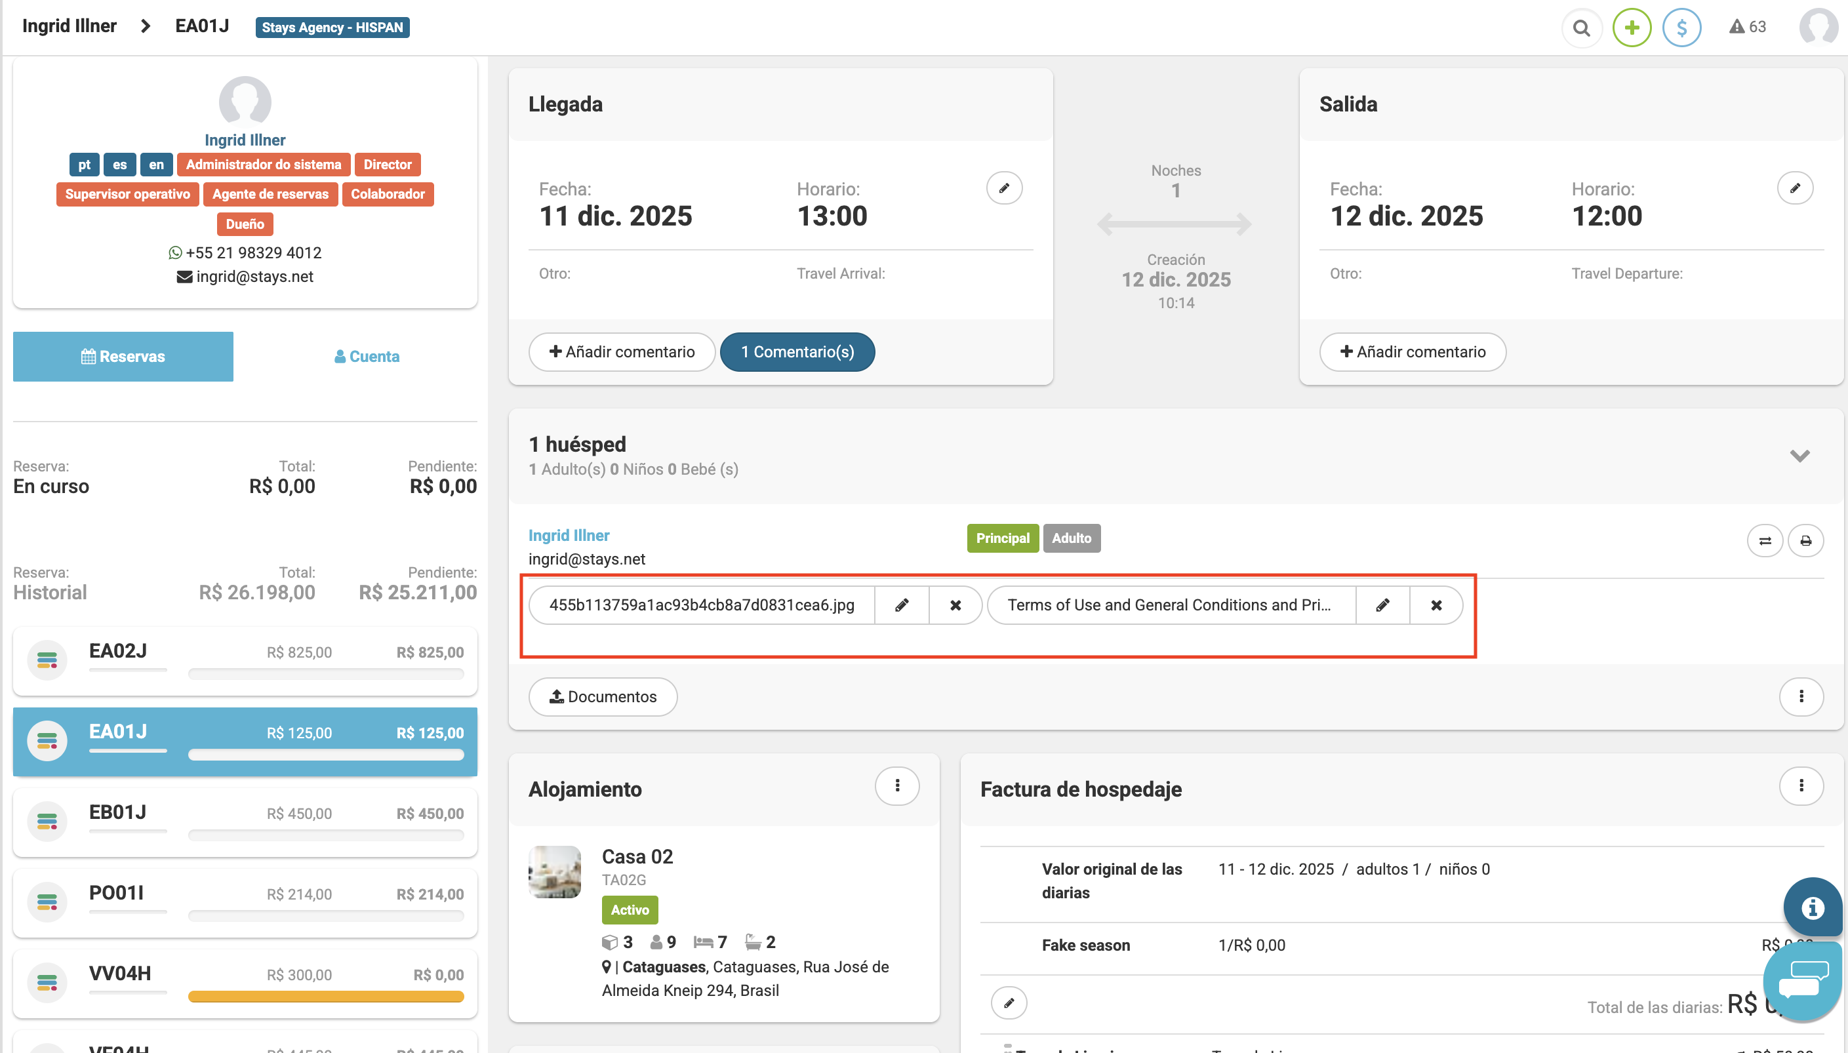1848x1053 pixels.
Task: Collapse the huésped section chevron
Action: (1799, 456)
